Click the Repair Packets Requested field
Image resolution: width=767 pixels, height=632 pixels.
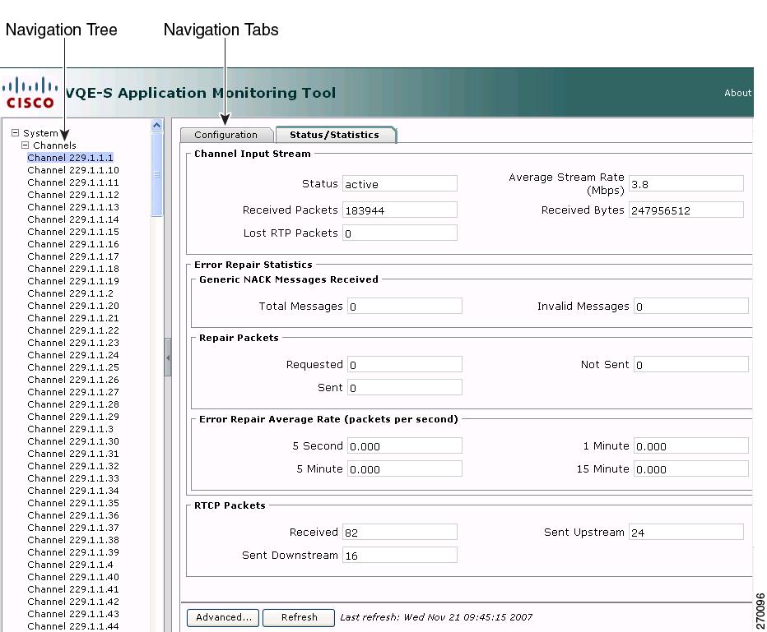[x=405, y=364]
